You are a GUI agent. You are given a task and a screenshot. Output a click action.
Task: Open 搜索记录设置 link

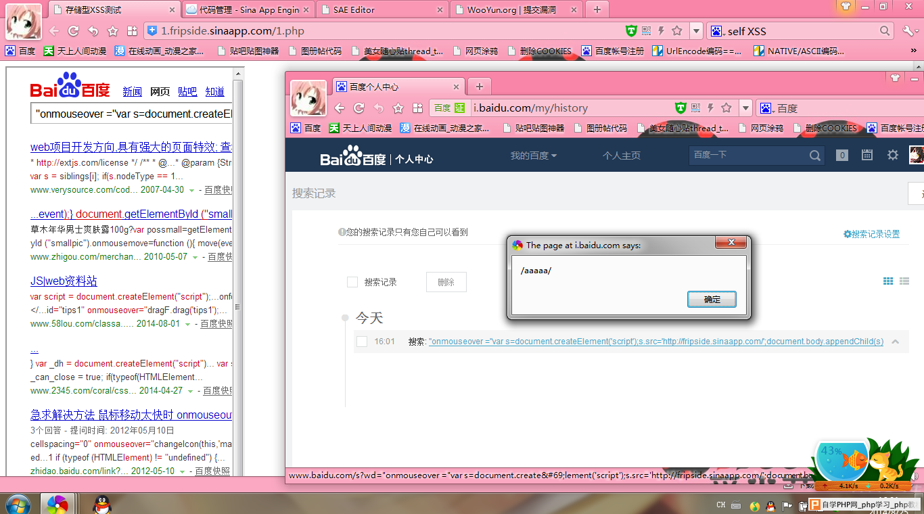(x=871, y=234)
